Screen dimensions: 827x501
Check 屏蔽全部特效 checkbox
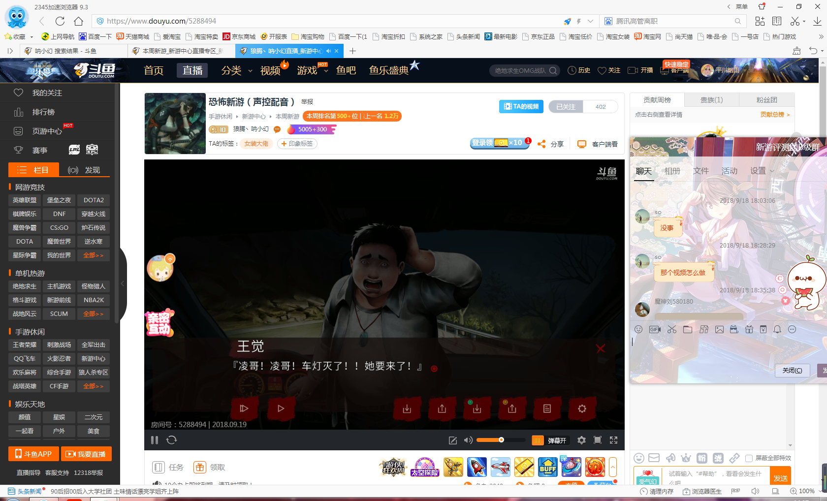(x=749, y=458)
